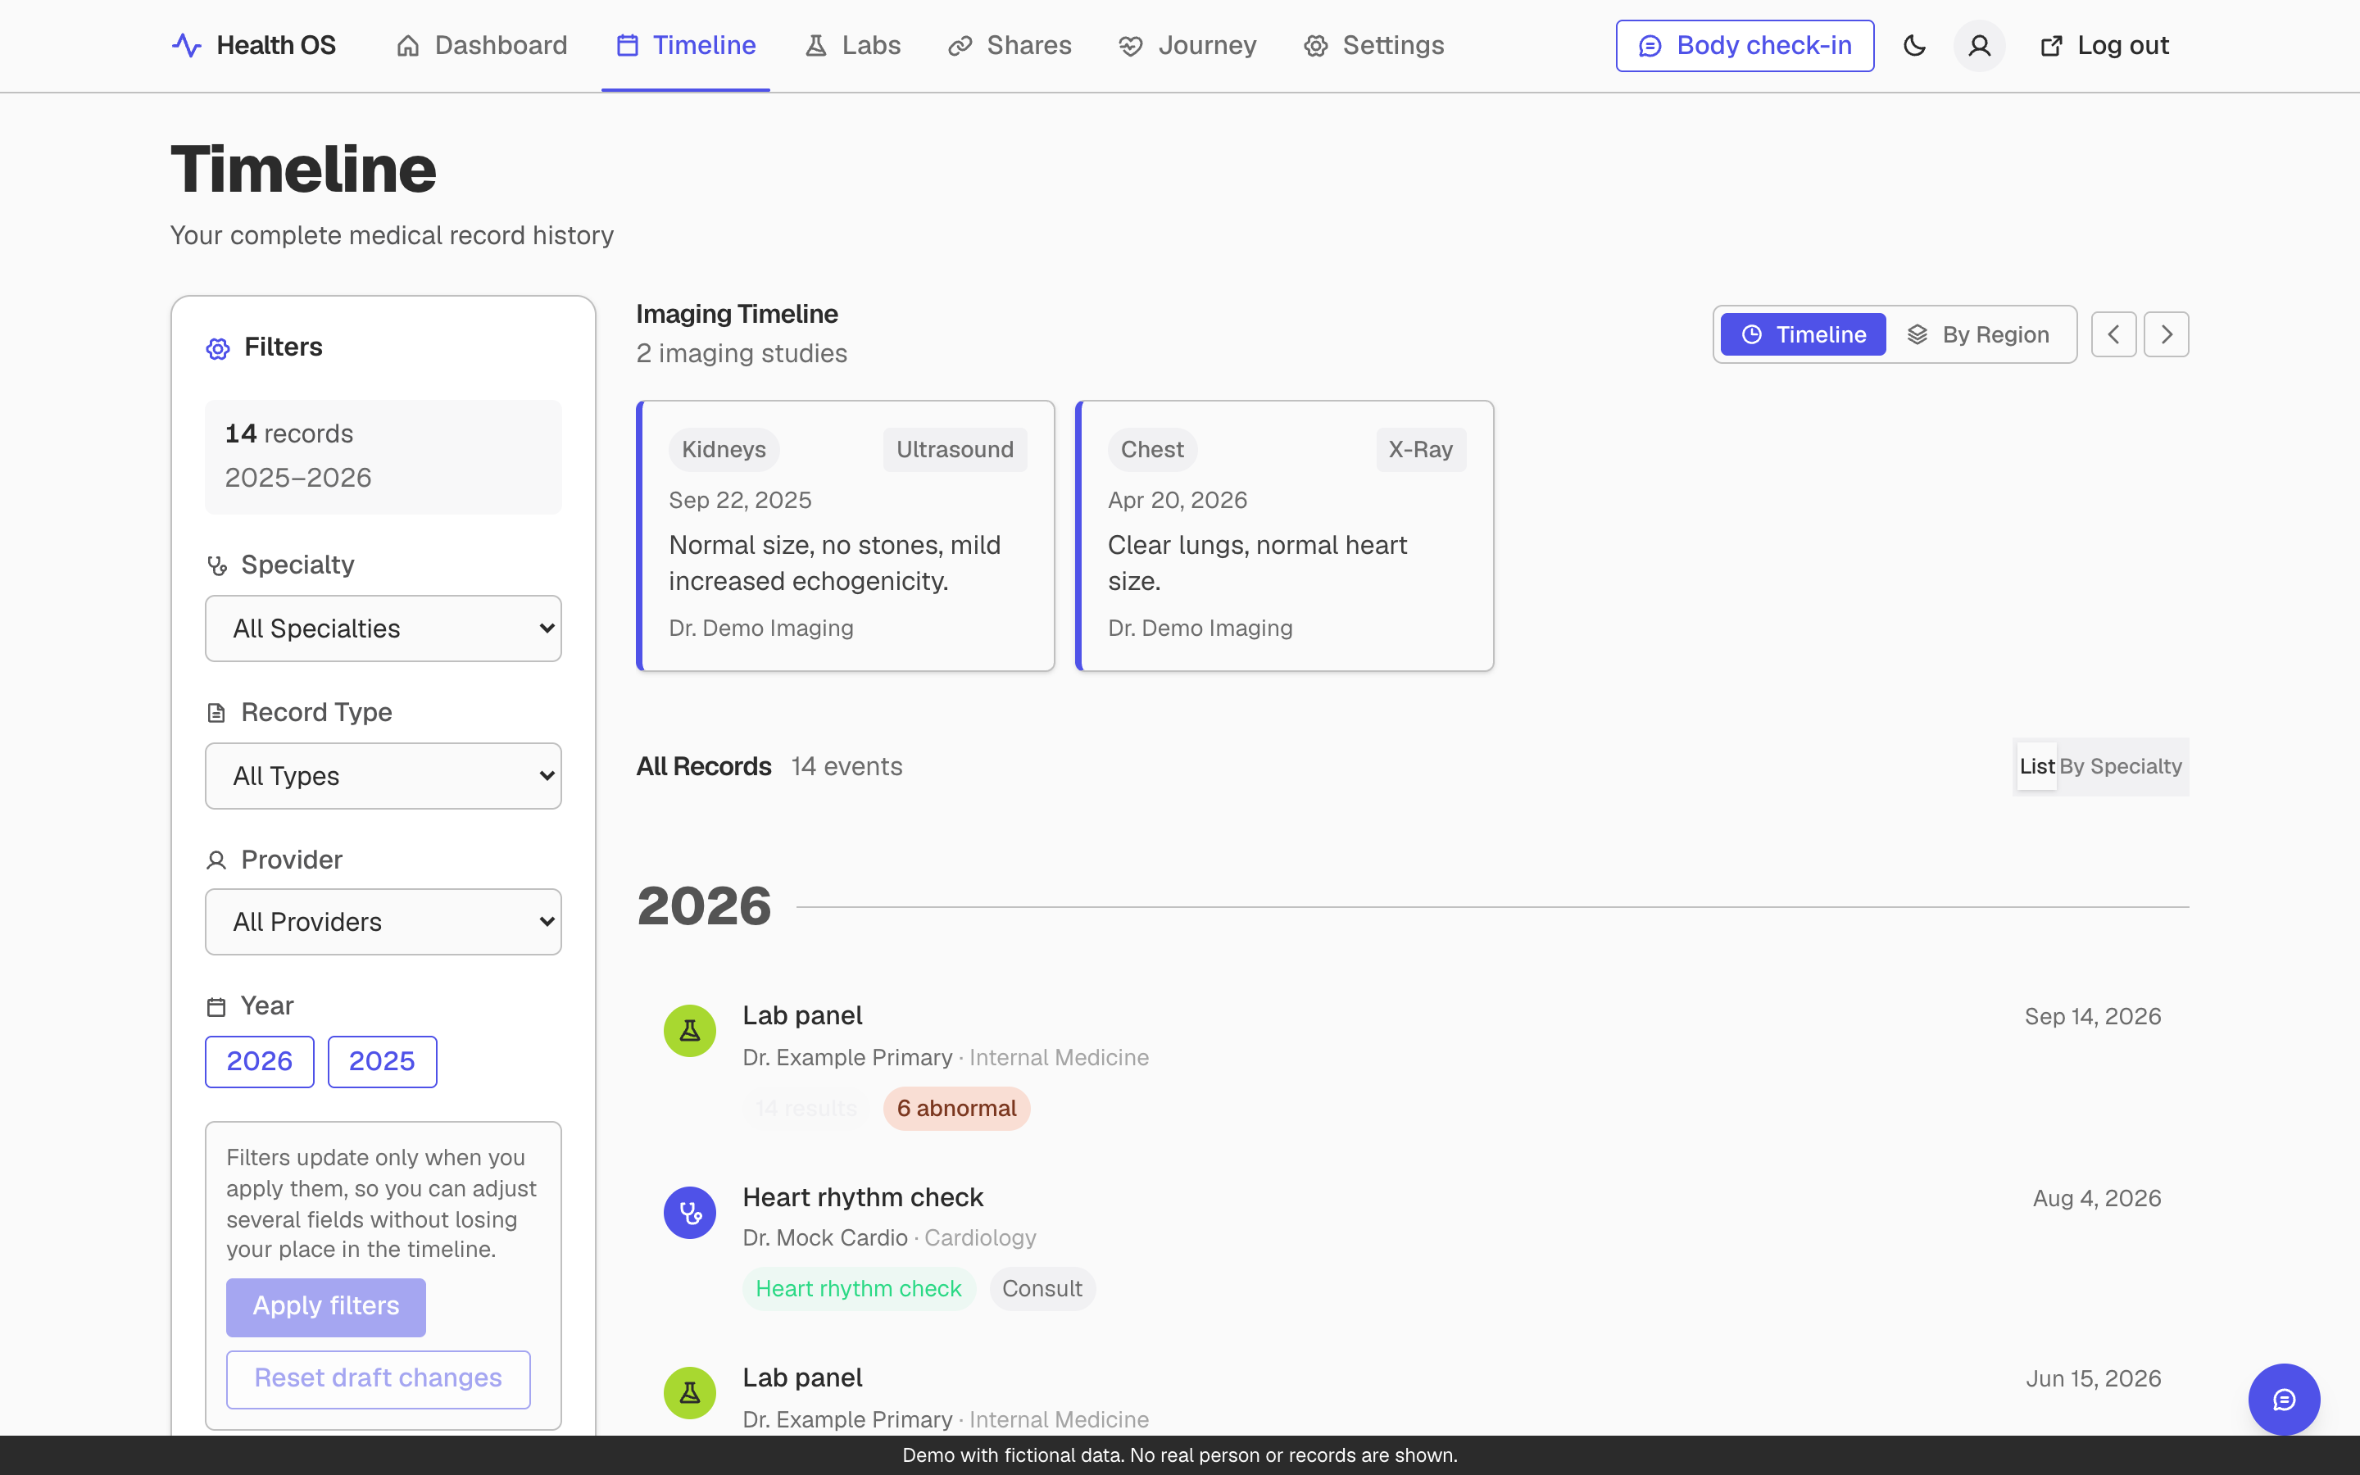Toggle the 2025 year filter
Image resolution: width=2360 pixels, height=1475 pixels.
(x=383, y=1061)
